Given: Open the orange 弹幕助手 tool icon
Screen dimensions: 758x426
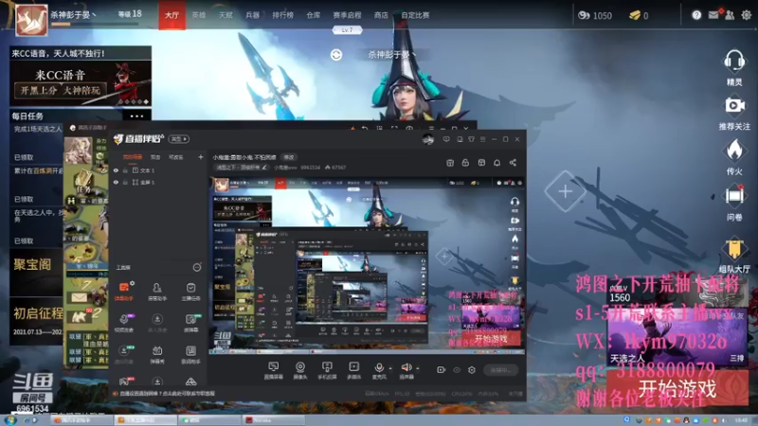Looking at the screenshot, I should pyautogui.click(x=124, y=292).
